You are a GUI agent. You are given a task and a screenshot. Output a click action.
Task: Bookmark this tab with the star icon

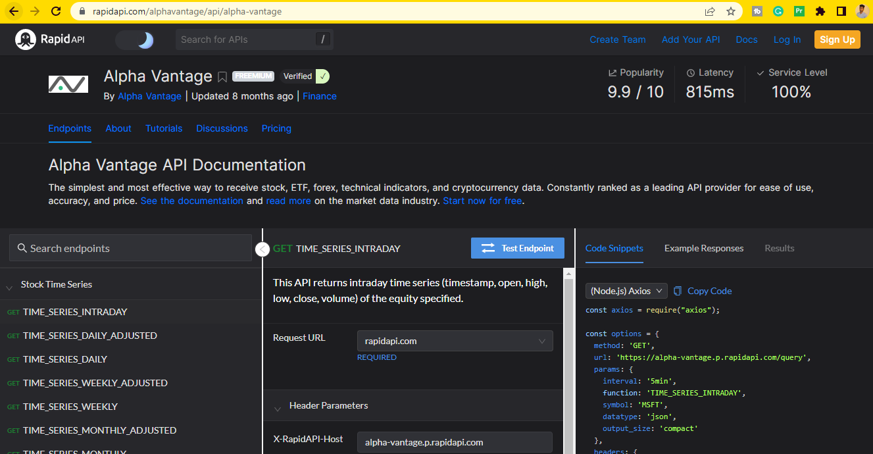(730, 11)
